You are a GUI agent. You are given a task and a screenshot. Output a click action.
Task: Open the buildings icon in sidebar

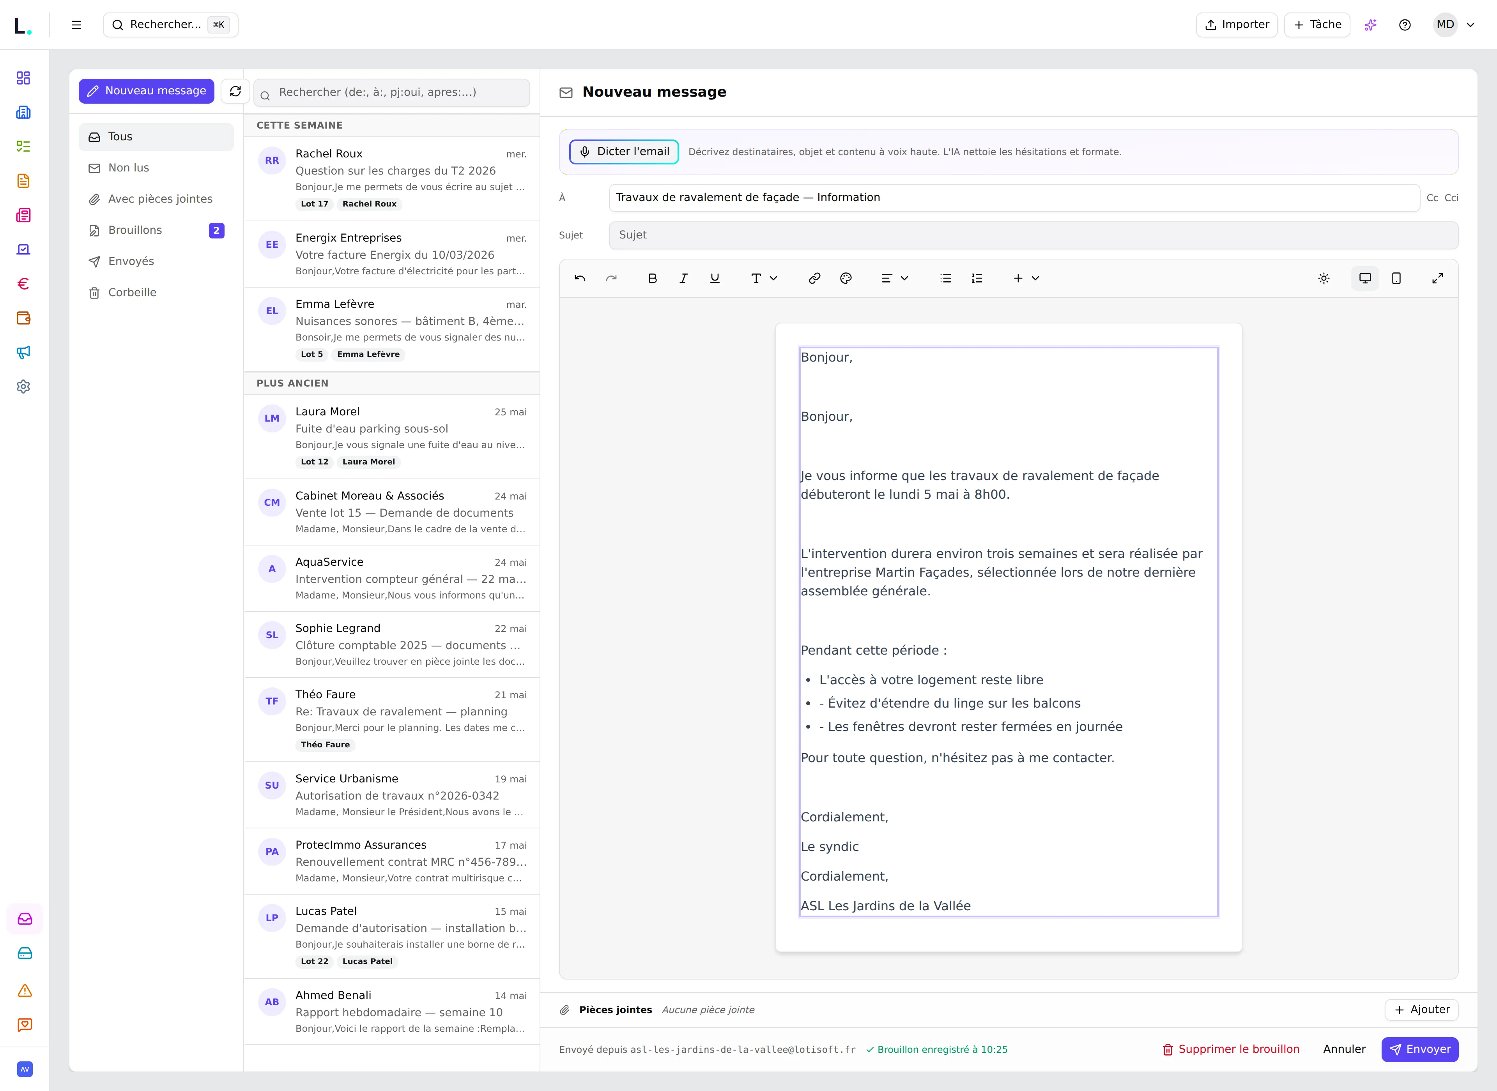[x=24, y=112]
